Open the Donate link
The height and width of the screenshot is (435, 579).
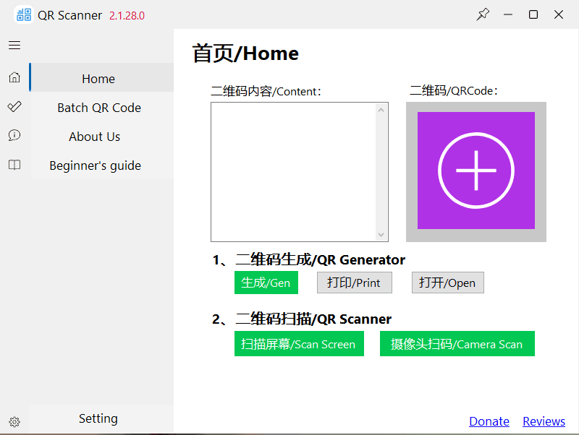coord(489,421)
